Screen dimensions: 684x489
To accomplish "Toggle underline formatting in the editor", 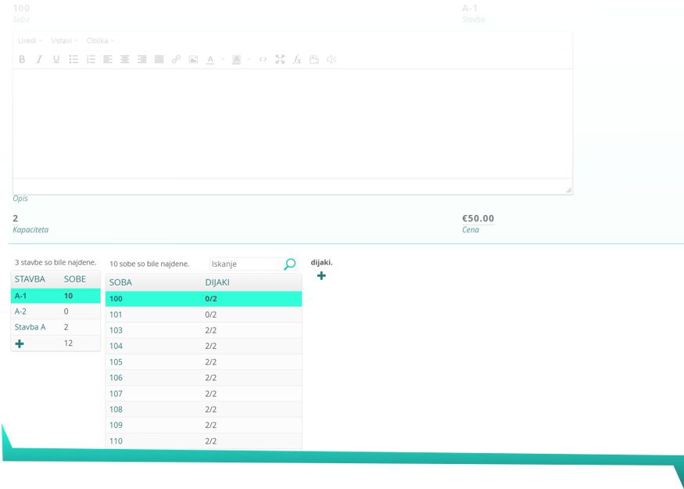I will (56, 59).
